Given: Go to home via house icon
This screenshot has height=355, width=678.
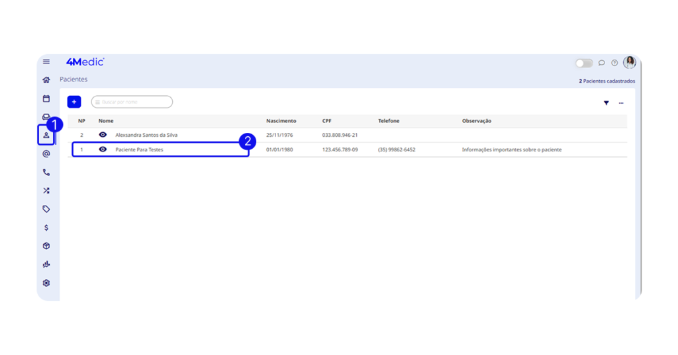Looking at the screenshot, I should [46, 80].
